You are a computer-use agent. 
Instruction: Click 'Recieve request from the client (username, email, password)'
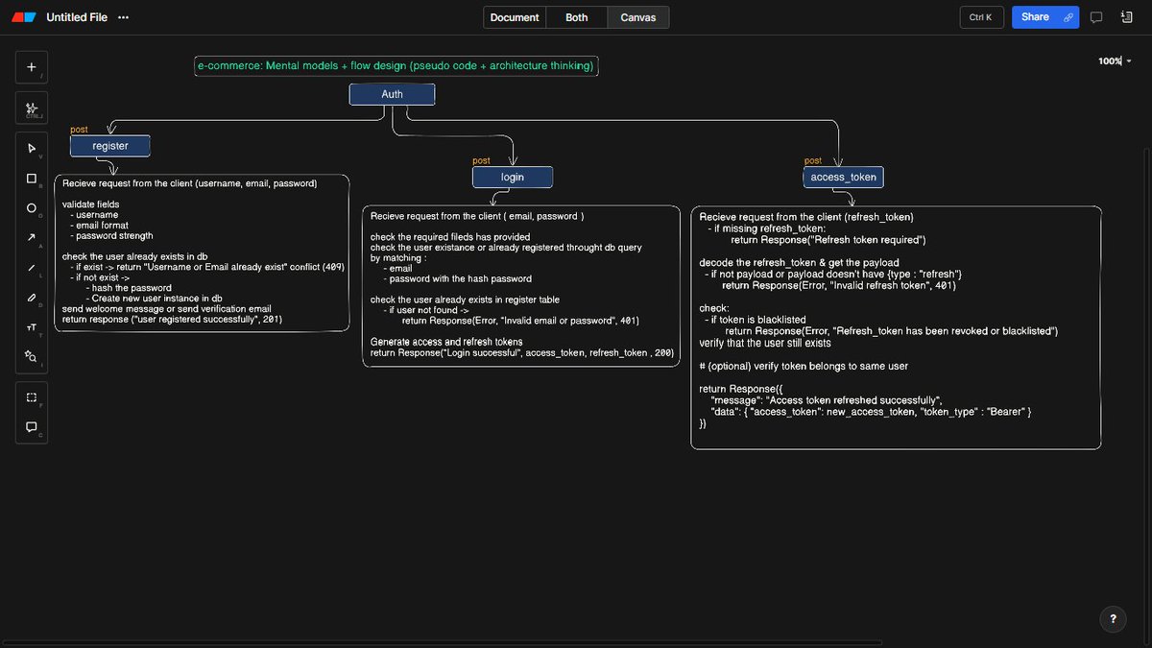point(189,182)
